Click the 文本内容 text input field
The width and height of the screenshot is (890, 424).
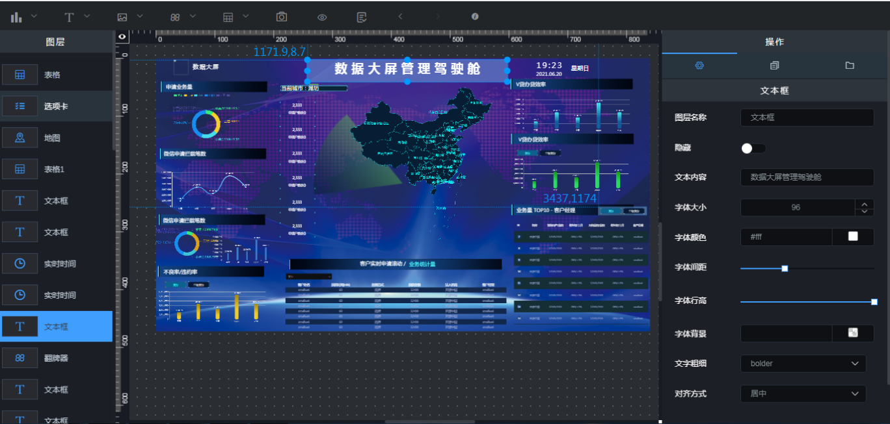click(807, 177)
